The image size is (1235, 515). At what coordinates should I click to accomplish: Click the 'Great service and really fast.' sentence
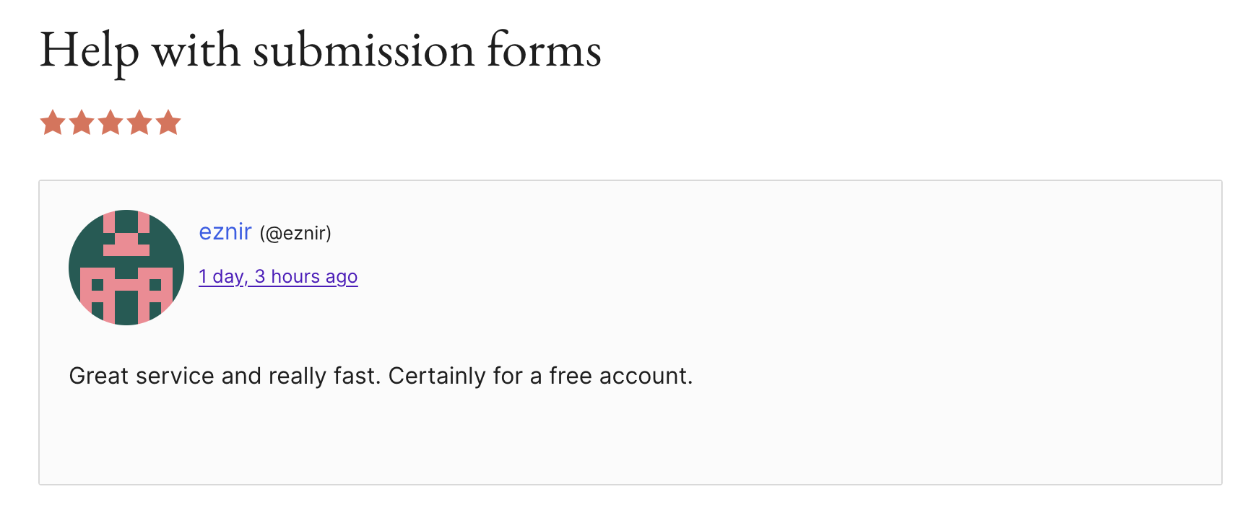224,377
